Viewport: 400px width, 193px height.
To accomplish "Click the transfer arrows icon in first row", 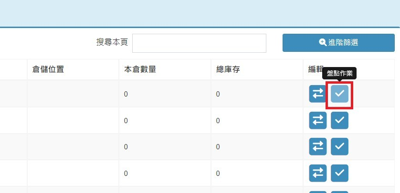I will coord(317,94).
